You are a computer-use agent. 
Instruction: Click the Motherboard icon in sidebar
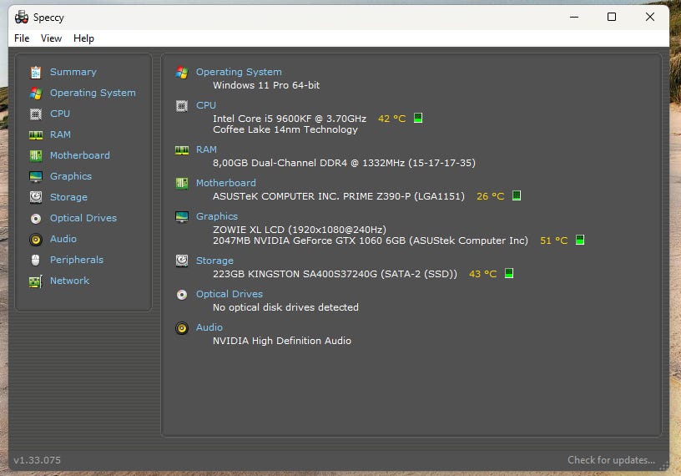pyautogui.click(x=36, y=155)
